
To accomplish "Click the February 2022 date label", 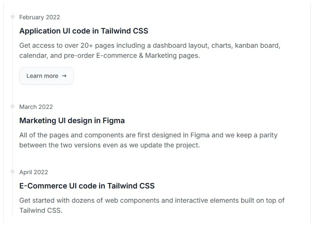I will click(x=40, y=17).
